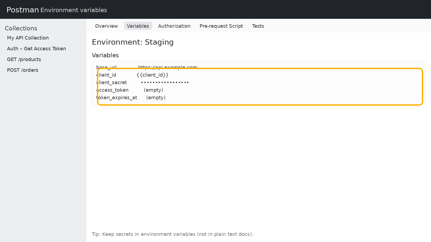Switch to the Authorization tab

click(x=174, y=26)
